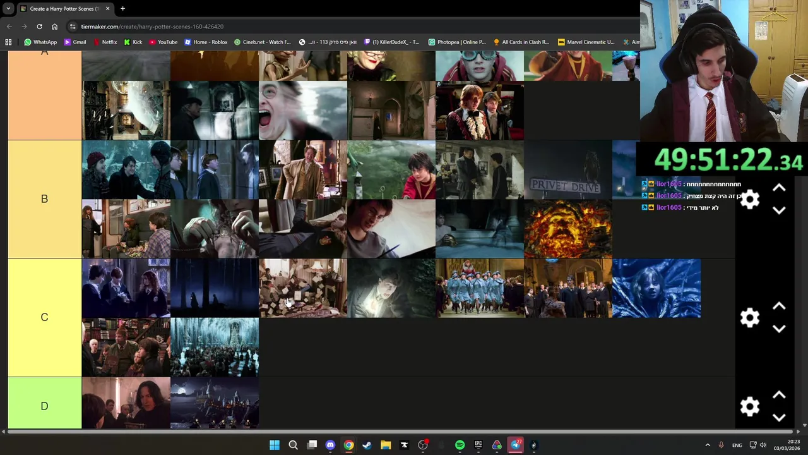Viewport: 808px width, 455px height.
Task: Switch the ENG input language indicator
Action: coord(737,446)
